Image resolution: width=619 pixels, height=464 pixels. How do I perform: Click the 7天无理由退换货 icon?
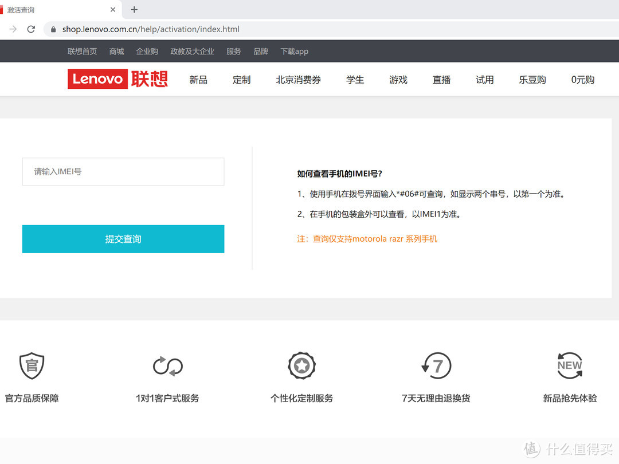pos(436,365)
